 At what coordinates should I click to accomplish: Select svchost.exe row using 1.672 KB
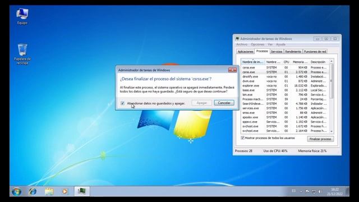tap(285, 126)
